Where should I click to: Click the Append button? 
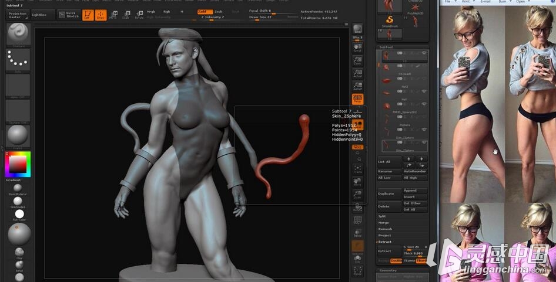(415, 191)
